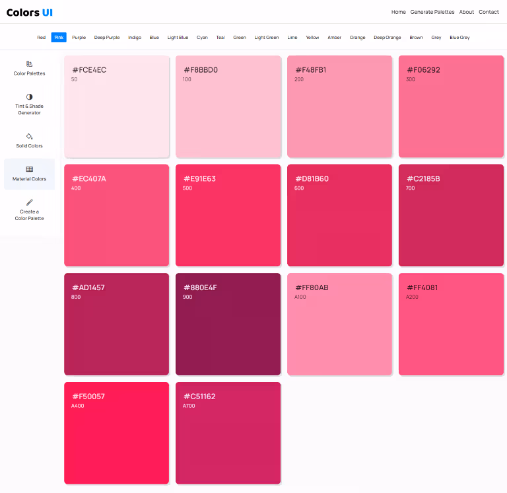507x493 pixels.
Task: Choose the #FF80AB A100 accent swatch
Action: tap(339, 324)
